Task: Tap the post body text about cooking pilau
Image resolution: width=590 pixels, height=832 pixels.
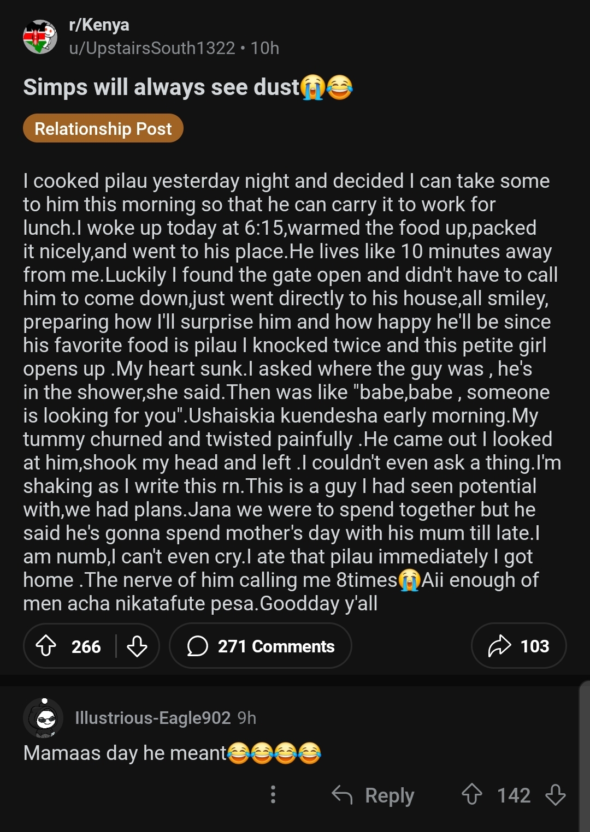Action: 292,392
